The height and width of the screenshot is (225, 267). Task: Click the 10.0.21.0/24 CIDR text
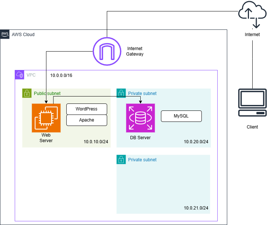tap(196, 208)
